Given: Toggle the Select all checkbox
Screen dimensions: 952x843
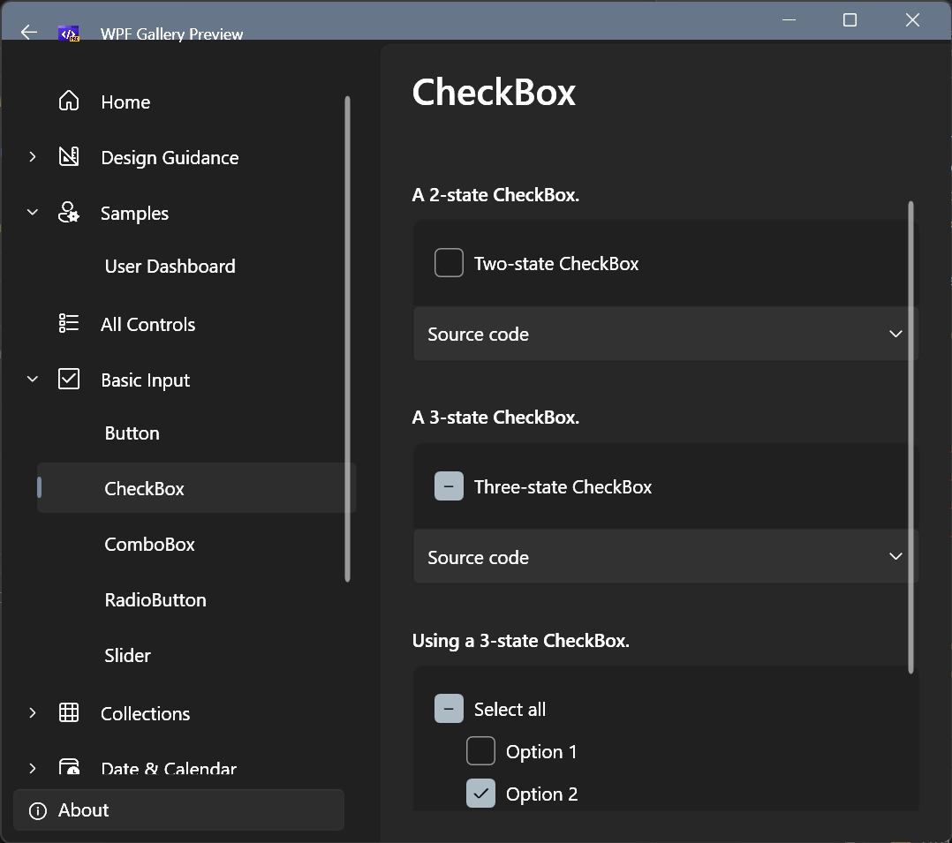Looking at the screenshot, I should tap(449, 709).
